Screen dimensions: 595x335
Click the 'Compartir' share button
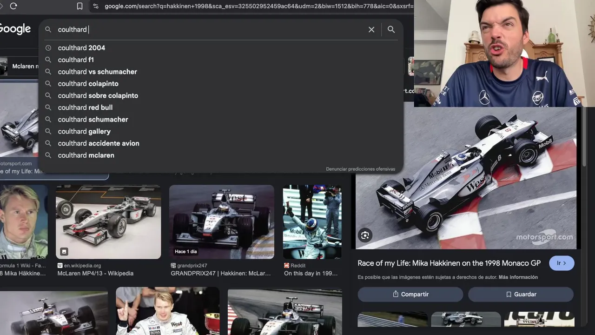coord(410,294)
